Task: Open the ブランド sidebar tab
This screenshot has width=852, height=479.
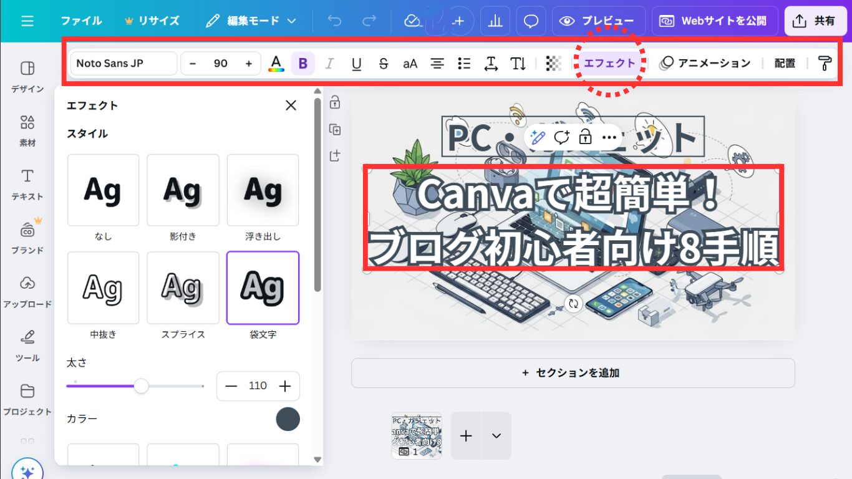Action: tap(27, 238)
